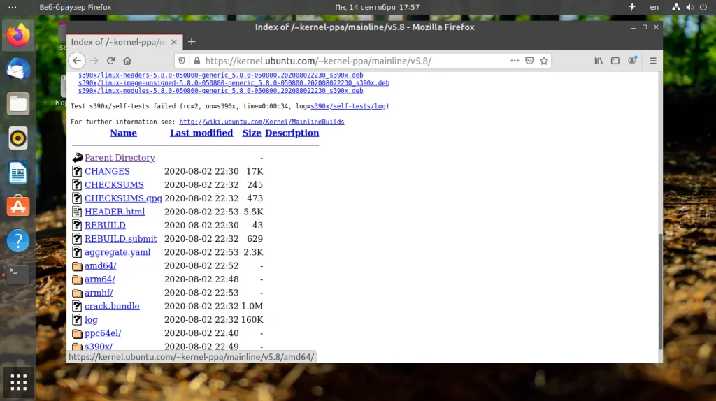Open the Firefox hamburger menu
Viewport: 716px width, 401px height.
pyautogui.click(x=653, y=61)
